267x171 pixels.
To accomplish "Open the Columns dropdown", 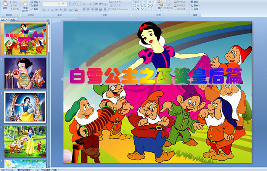I will click(x=106, y=10).
